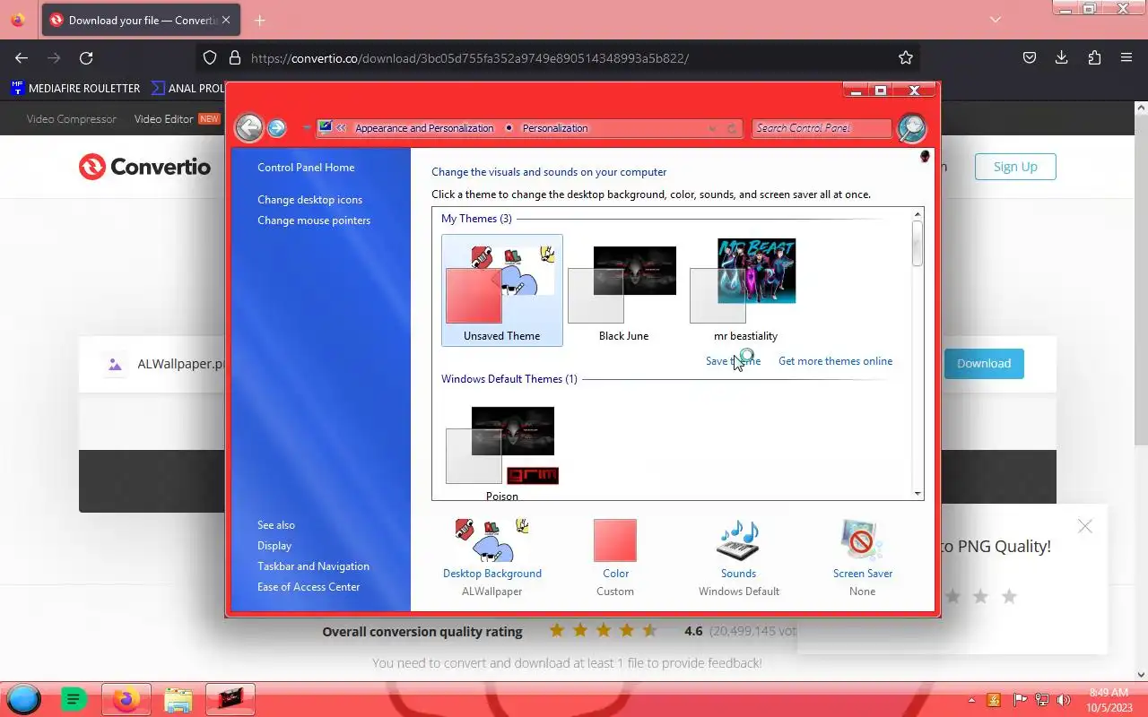
Task: Click the Get more themes online link
Action: (x=835, y=361)
